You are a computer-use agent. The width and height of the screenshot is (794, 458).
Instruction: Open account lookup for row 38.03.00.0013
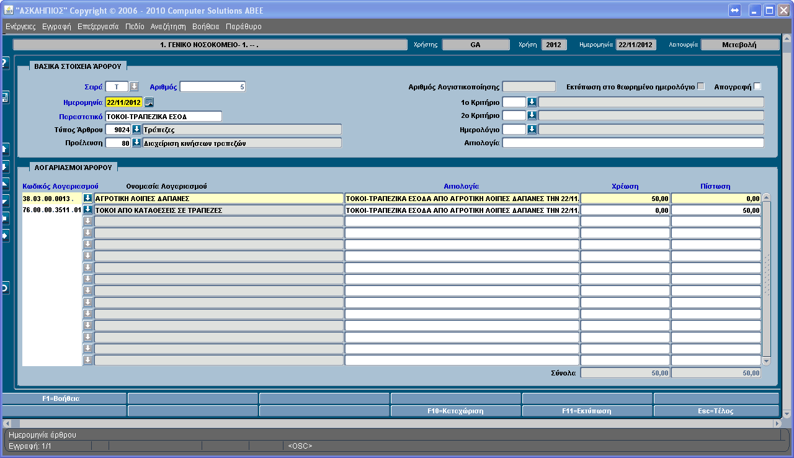tap(88, 199)
